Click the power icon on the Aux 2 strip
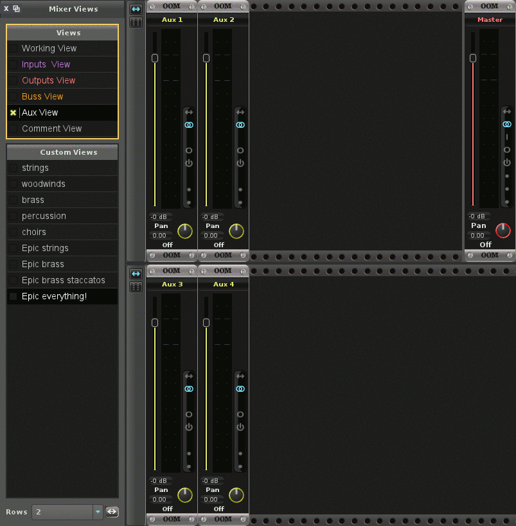The image size is (516, 526). click(240, 163)
